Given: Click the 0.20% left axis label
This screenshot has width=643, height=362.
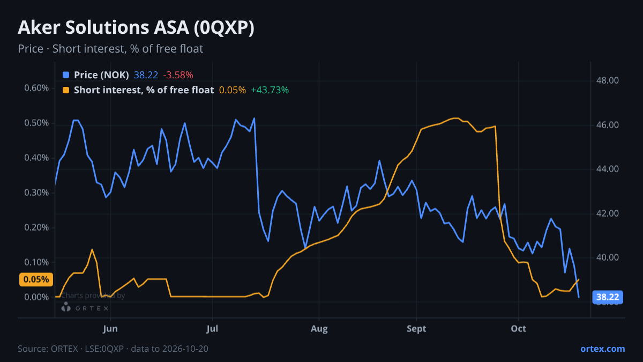Looking at the screenshot, I should (36, 227).
